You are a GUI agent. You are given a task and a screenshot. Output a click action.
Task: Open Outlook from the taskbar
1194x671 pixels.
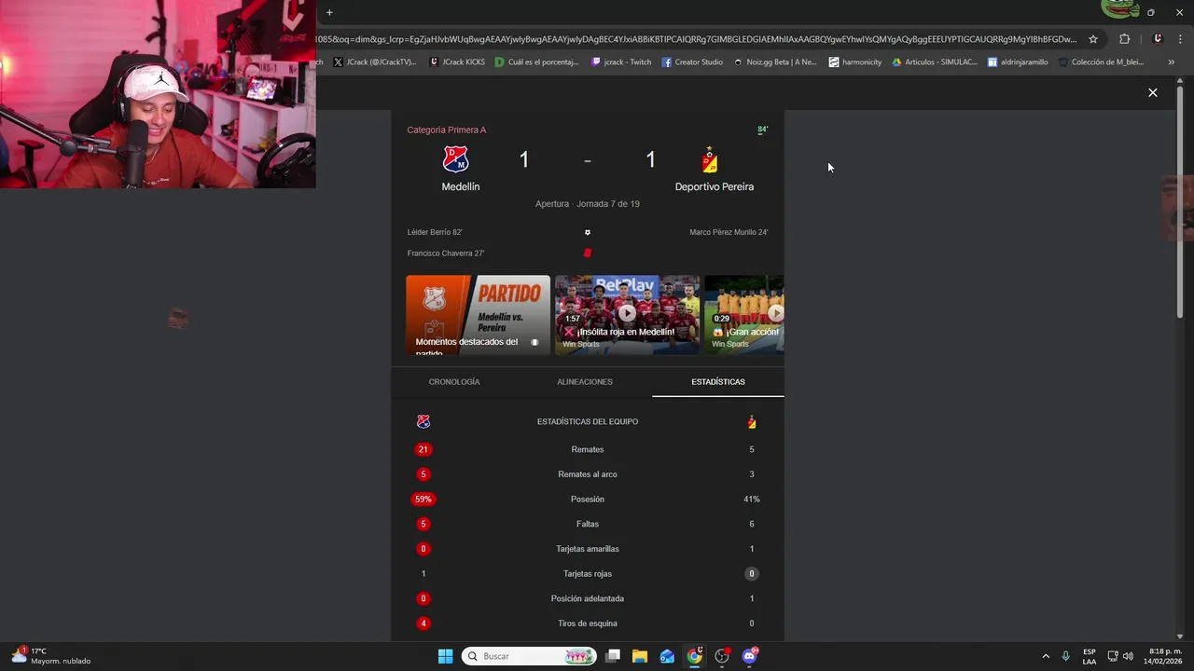point(667,656)
